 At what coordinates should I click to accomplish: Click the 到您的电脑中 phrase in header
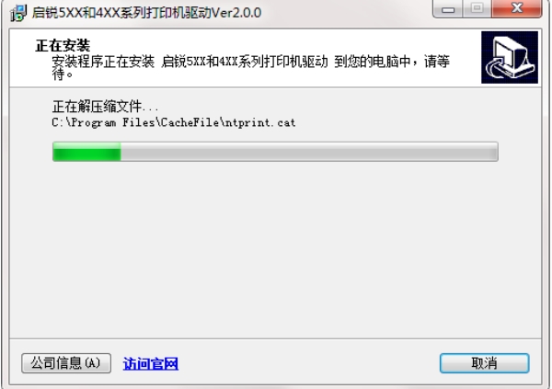point(373,62)
